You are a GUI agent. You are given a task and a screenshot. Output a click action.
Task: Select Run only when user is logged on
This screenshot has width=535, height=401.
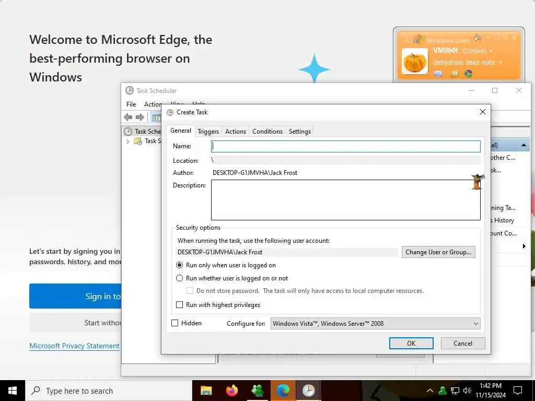tap(180, 265)
